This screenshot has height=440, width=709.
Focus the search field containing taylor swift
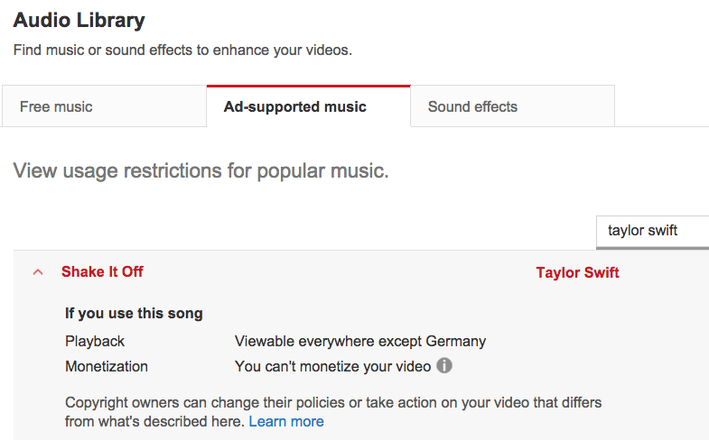tap(652, 231)
